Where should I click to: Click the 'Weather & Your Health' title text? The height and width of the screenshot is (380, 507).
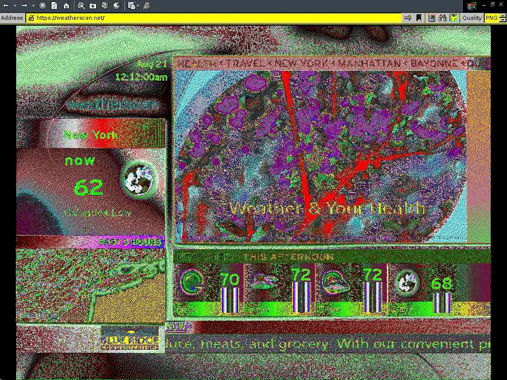327,208
